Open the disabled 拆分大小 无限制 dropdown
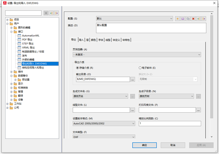Viewport: 219px width, 154px height. tap(168, 79)
